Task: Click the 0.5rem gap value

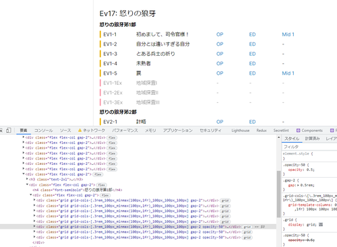Action: pos(307,185)
